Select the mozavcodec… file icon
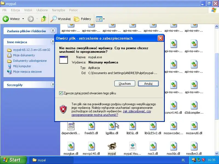This screenshot has height=164, width=219. [x=173, y=126]
